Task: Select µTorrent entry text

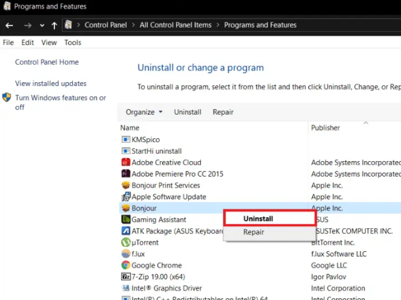Action: tap(145, 243)
